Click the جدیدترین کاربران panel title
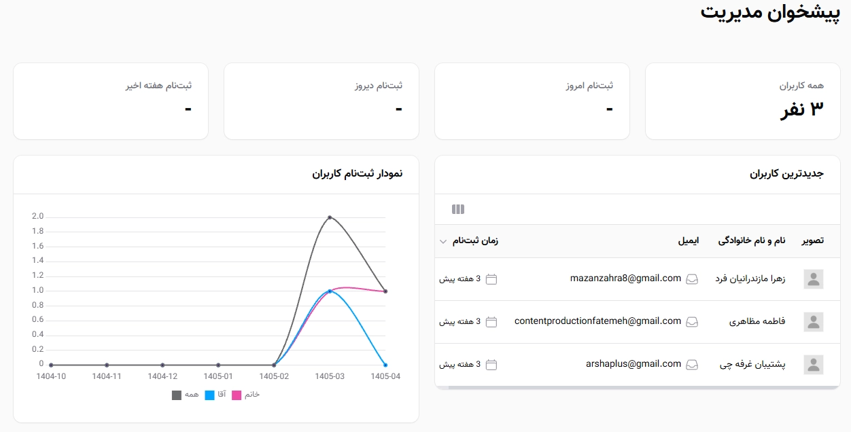851x432 pixels. (787, 174)
